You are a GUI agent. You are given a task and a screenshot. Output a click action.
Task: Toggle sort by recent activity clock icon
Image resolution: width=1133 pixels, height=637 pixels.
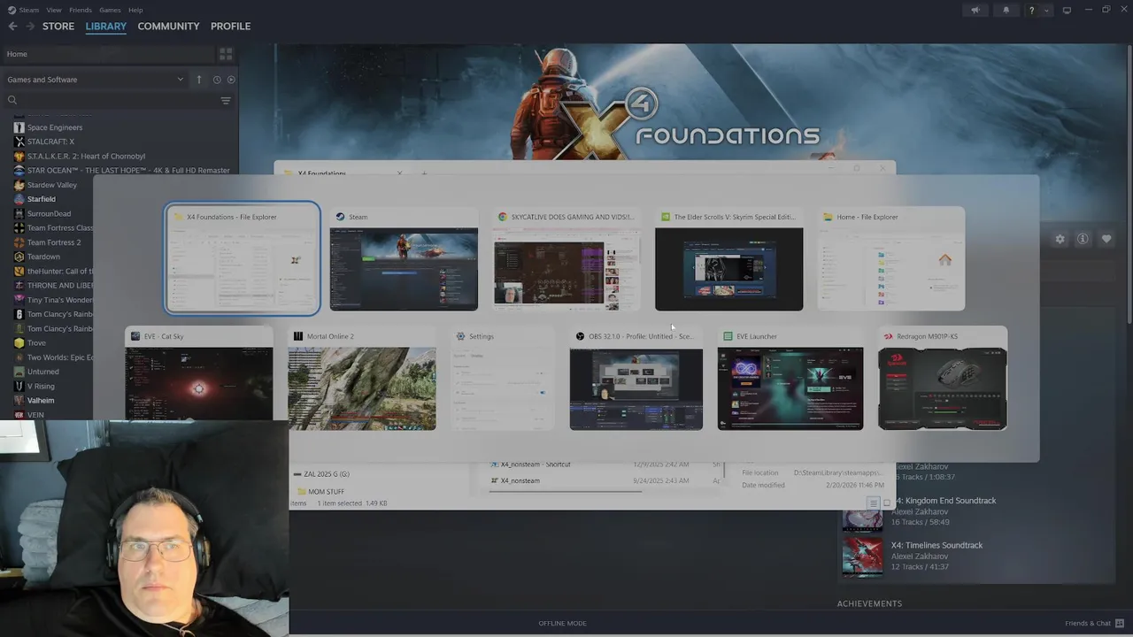coord(217,80)
